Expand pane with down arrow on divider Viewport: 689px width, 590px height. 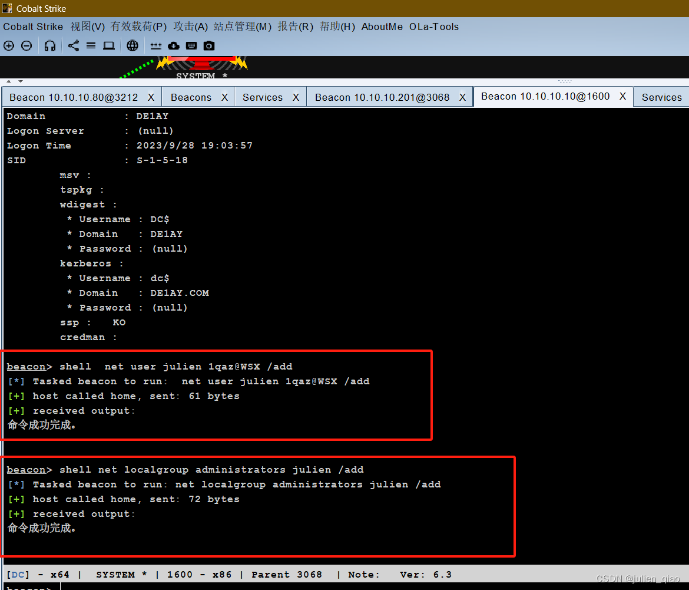click(x=20, y=81)
